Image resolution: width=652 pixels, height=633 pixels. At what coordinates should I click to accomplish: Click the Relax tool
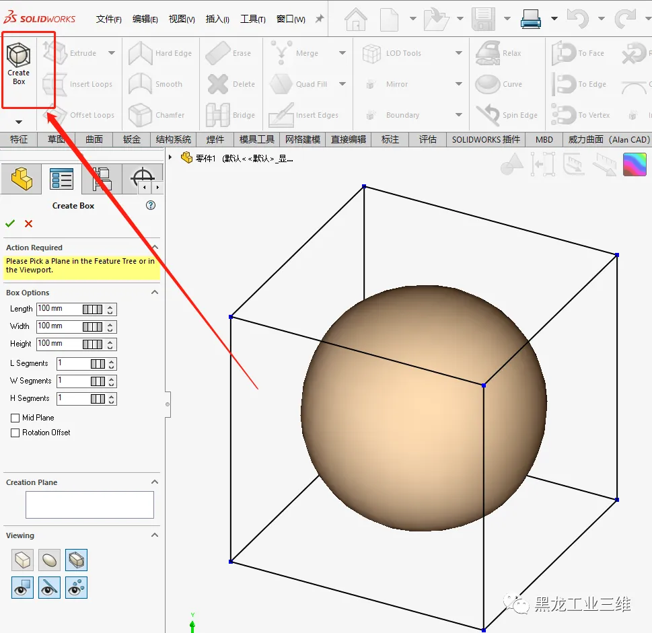(498, 53)
